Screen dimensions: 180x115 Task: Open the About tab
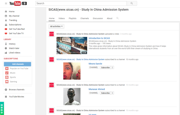[x=109, y=18]
